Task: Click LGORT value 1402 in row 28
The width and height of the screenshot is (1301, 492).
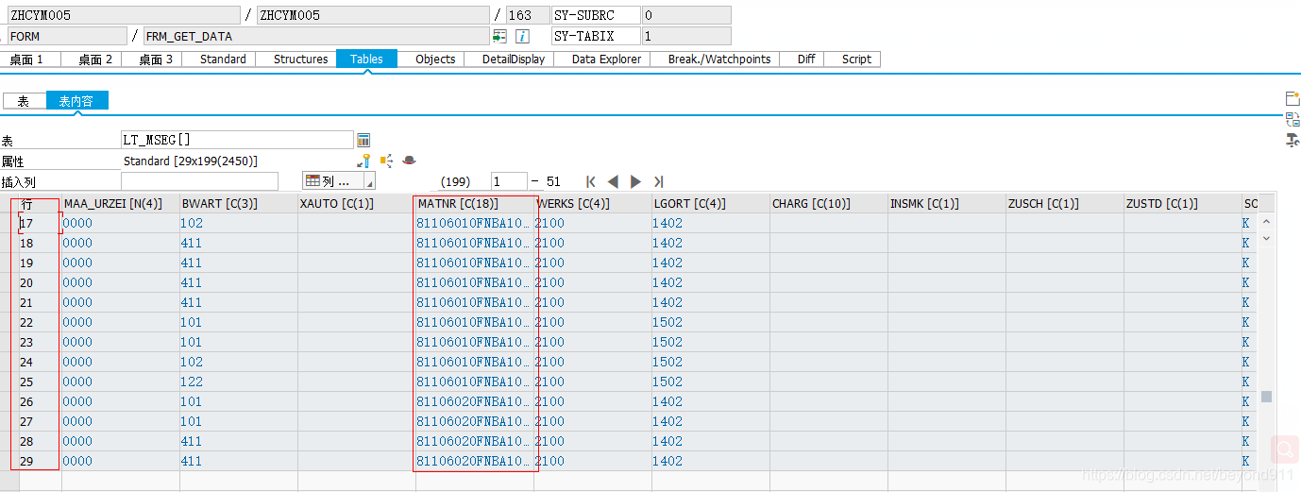Action: (x=667, y=441)
